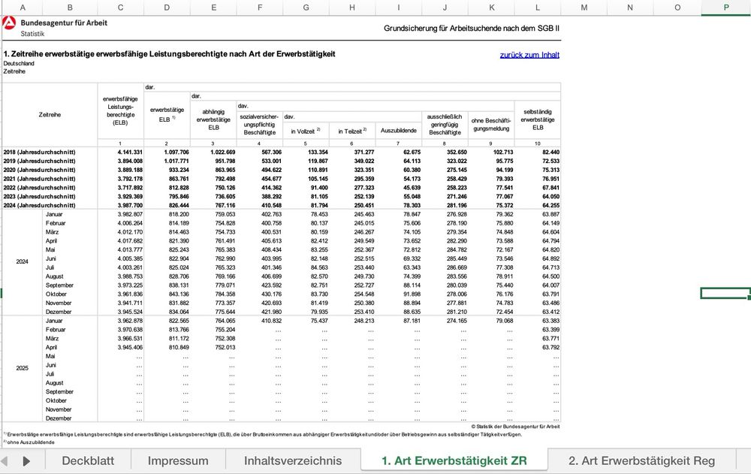The width and height of the screenshot is (751, 474).
Task: Select column C header
Action: [120, 8]
